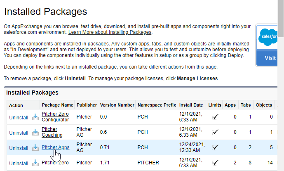
Task: Uninstall the Pitcher Zero package
Action: 19,163
